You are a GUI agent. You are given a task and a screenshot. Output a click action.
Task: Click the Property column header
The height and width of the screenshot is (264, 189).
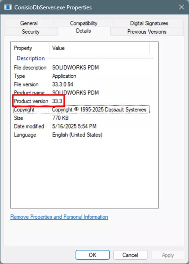click(23, 48)
